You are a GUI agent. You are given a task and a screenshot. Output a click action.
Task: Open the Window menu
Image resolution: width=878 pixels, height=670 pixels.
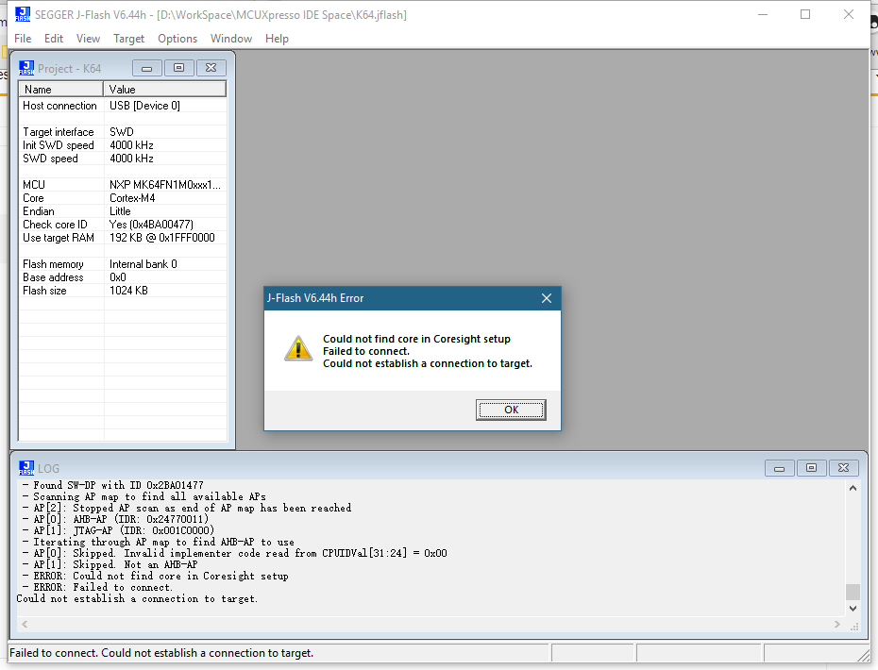[231, 39]
